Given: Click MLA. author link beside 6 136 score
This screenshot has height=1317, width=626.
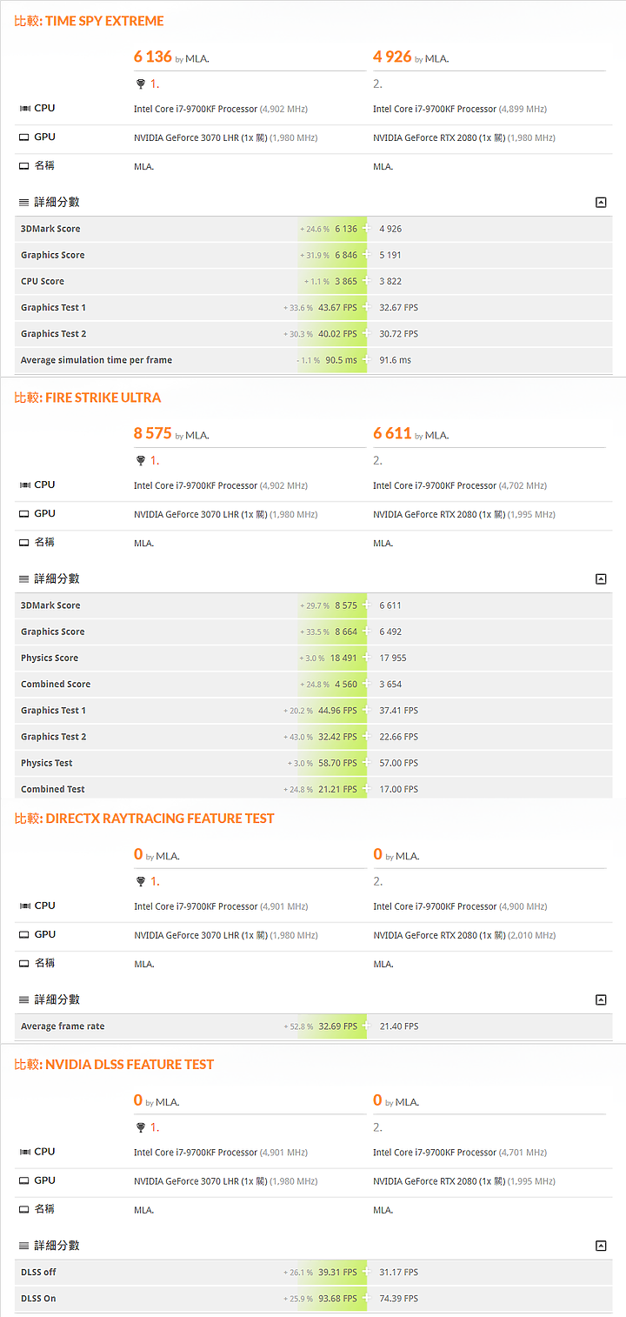Looking at the screenshot, I should [x=197, y=59].
